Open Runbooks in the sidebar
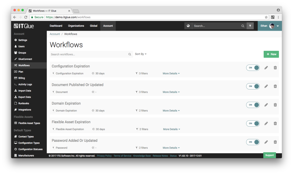 [x=24, y=103]
